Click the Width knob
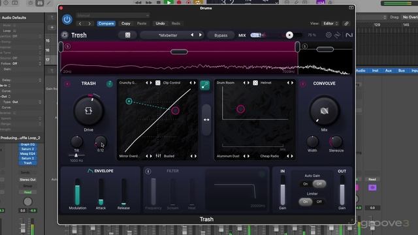This screenshot has width=418, height=235. point(312,142)
